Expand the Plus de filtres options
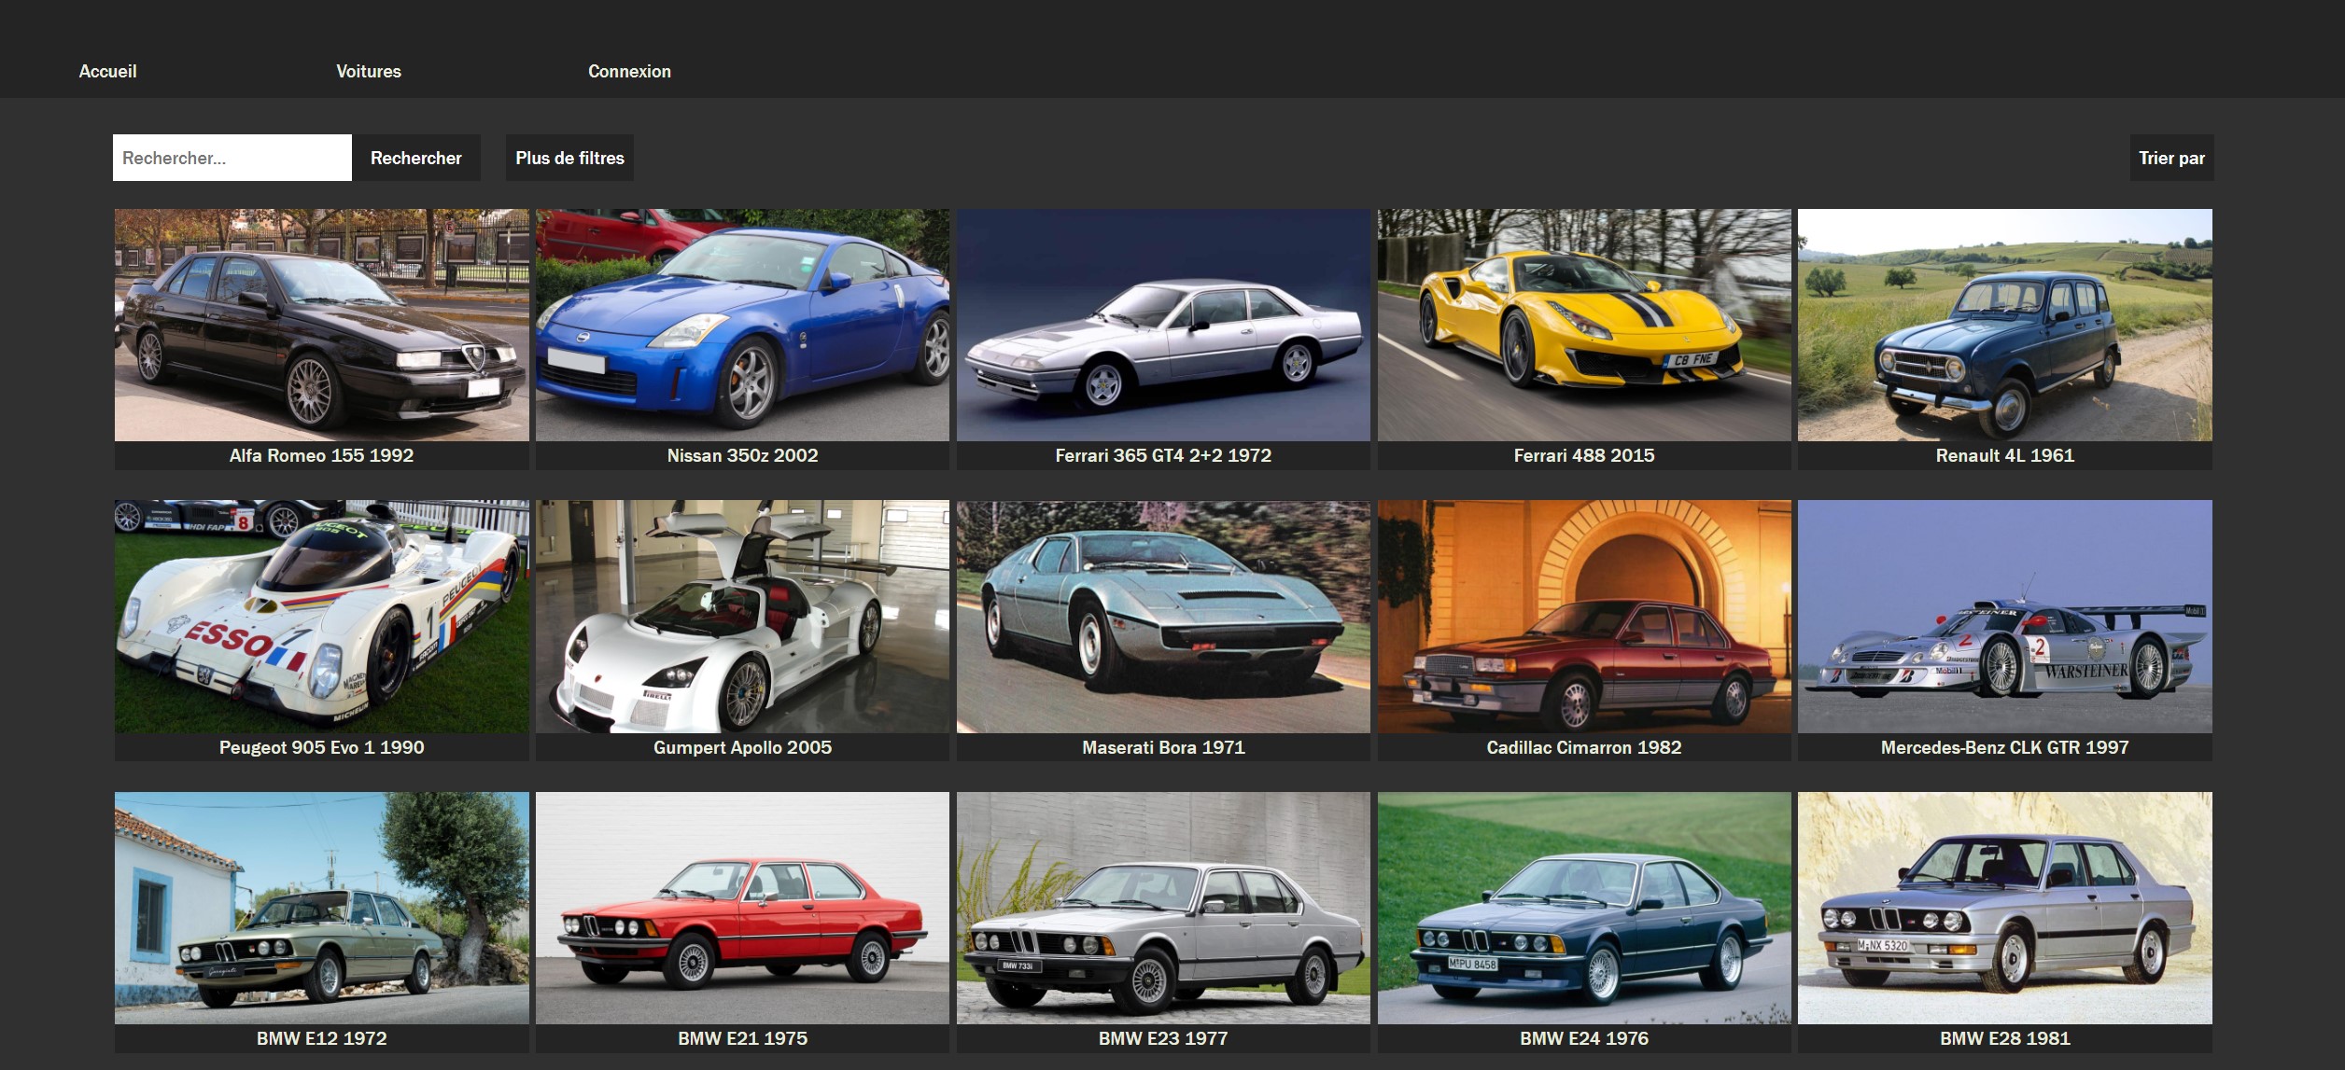2345x1070 pixels. pyautogui.click(x=569, y=158)
